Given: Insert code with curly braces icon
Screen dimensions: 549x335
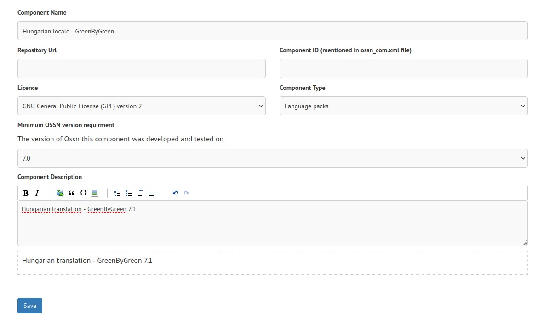Looking at the screenshot, I should pyautogui.click(x=83, y=193).
